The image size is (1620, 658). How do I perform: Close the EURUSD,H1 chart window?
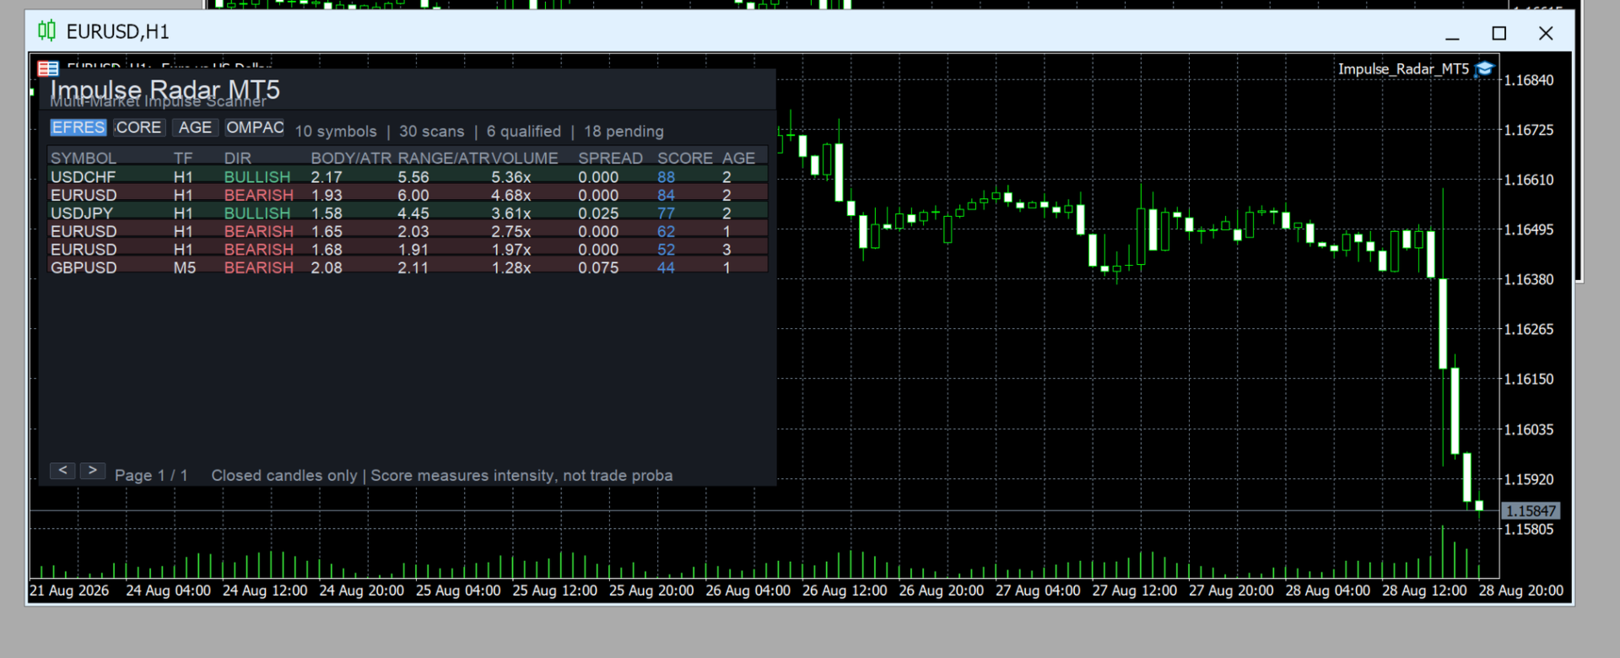[x=1546, y=33]
